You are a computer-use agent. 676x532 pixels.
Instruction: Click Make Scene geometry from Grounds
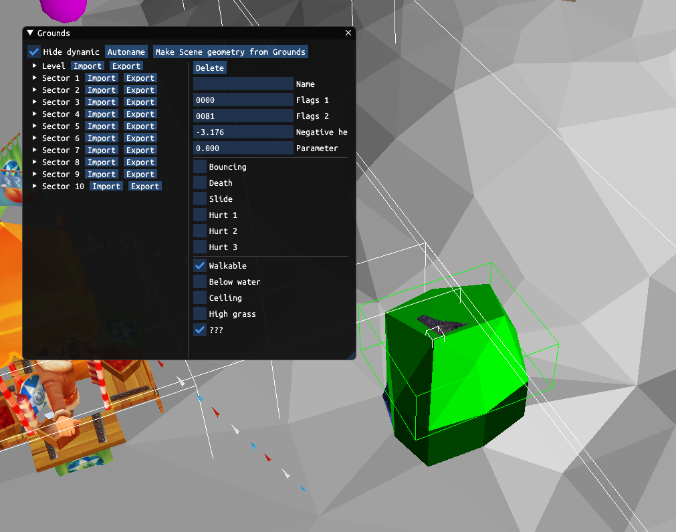pyautogui.click(x=230, y=51)
